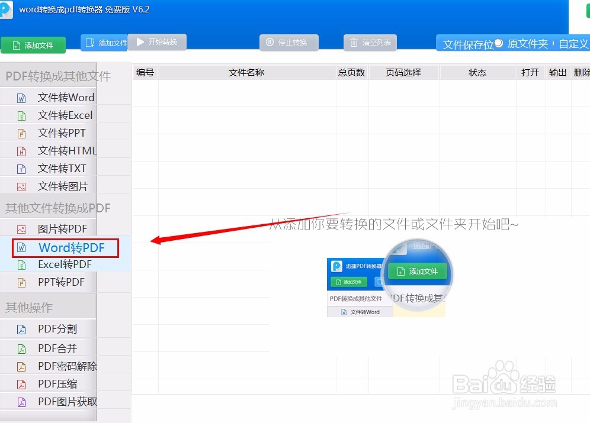Click the 页码选择 column header
This screenshot has height=423, width=590.
point(404,72)
